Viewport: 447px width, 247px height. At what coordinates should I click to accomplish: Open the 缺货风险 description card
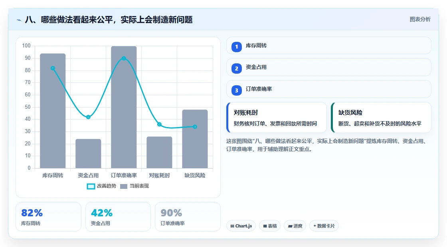coord(381,118)
